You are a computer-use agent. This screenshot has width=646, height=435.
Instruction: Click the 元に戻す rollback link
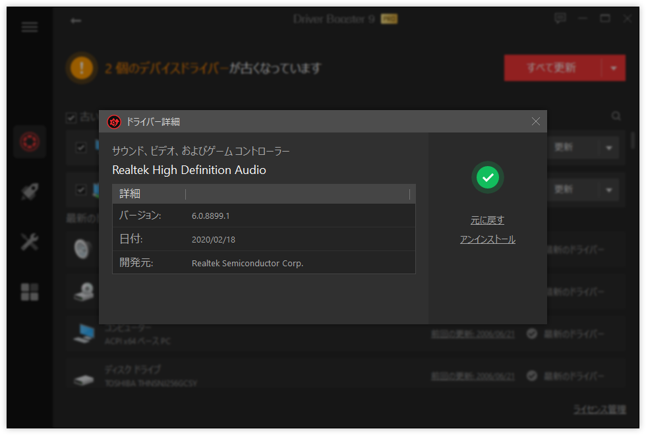click(x=487, y=220)
